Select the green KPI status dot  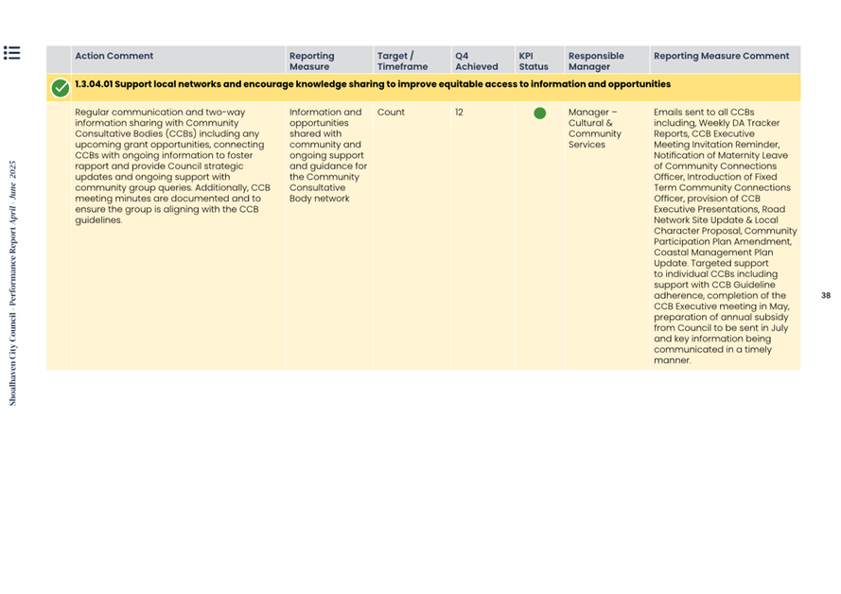point(539,114)
